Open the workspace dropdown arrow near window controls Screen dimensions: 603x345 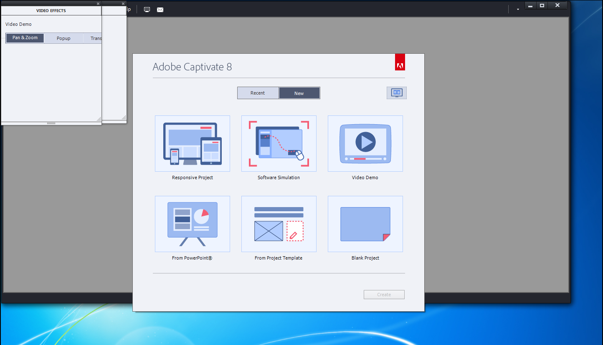coord(517,8)
